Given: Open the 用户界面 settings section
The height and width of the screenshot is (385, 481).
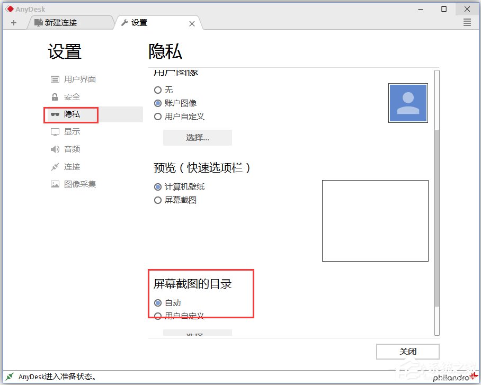Looking at the screenshot, I should pos(74,79).
